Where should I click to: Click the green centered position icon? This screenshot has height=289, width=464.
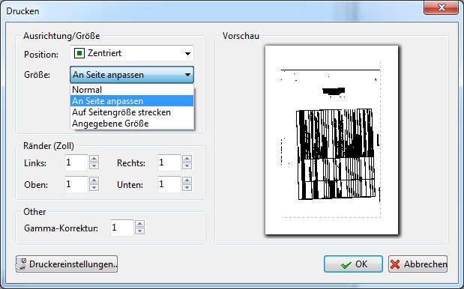tap(79, 53)
